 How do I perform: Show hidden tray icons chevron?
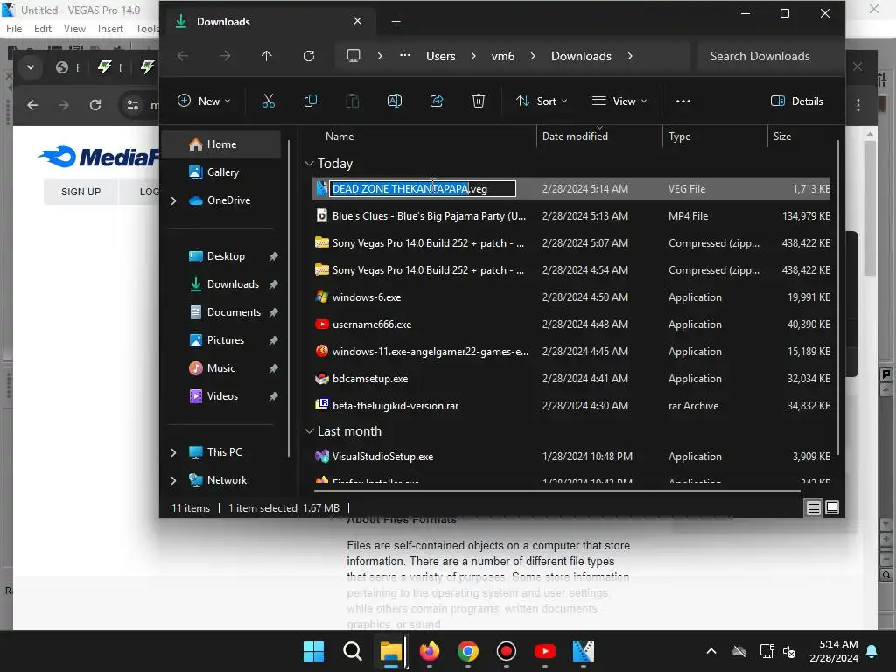pos(711,651)
